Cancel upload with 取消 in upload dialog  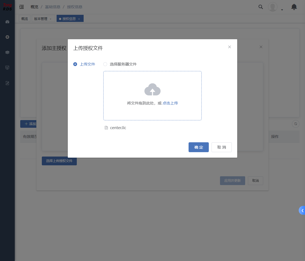point(222,147)
